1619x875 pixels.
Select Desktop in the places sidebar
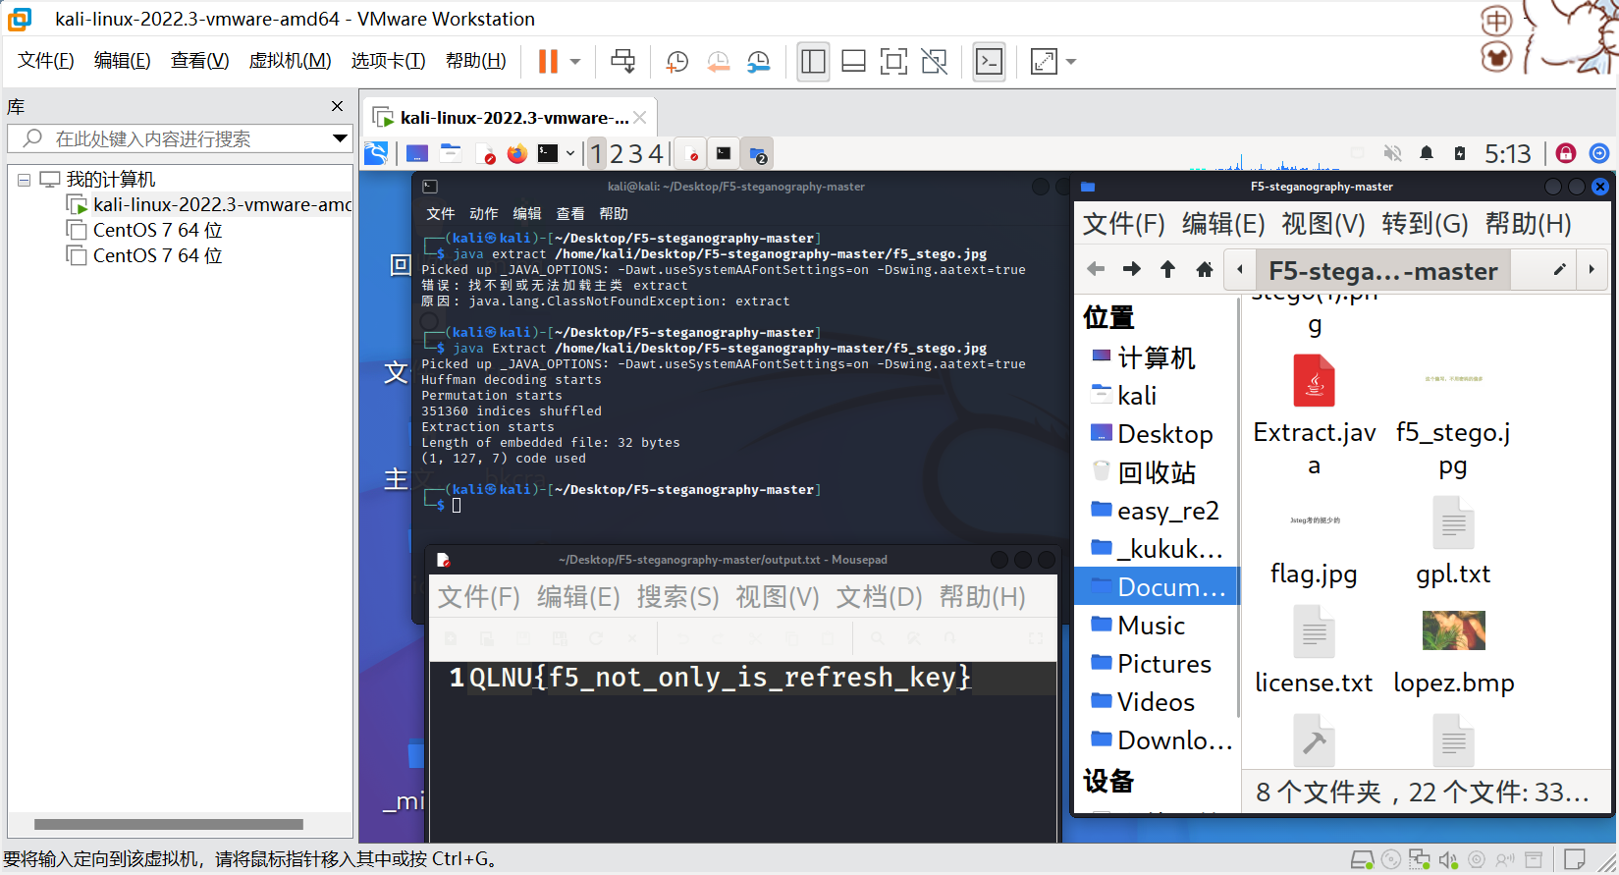point(1154,434)
